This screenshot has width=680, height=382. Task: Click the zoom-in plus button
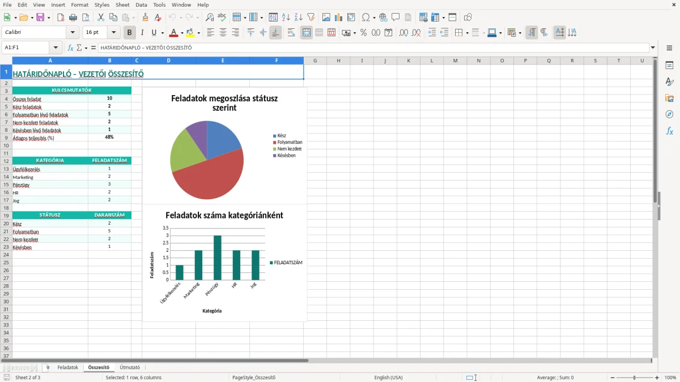657,377
